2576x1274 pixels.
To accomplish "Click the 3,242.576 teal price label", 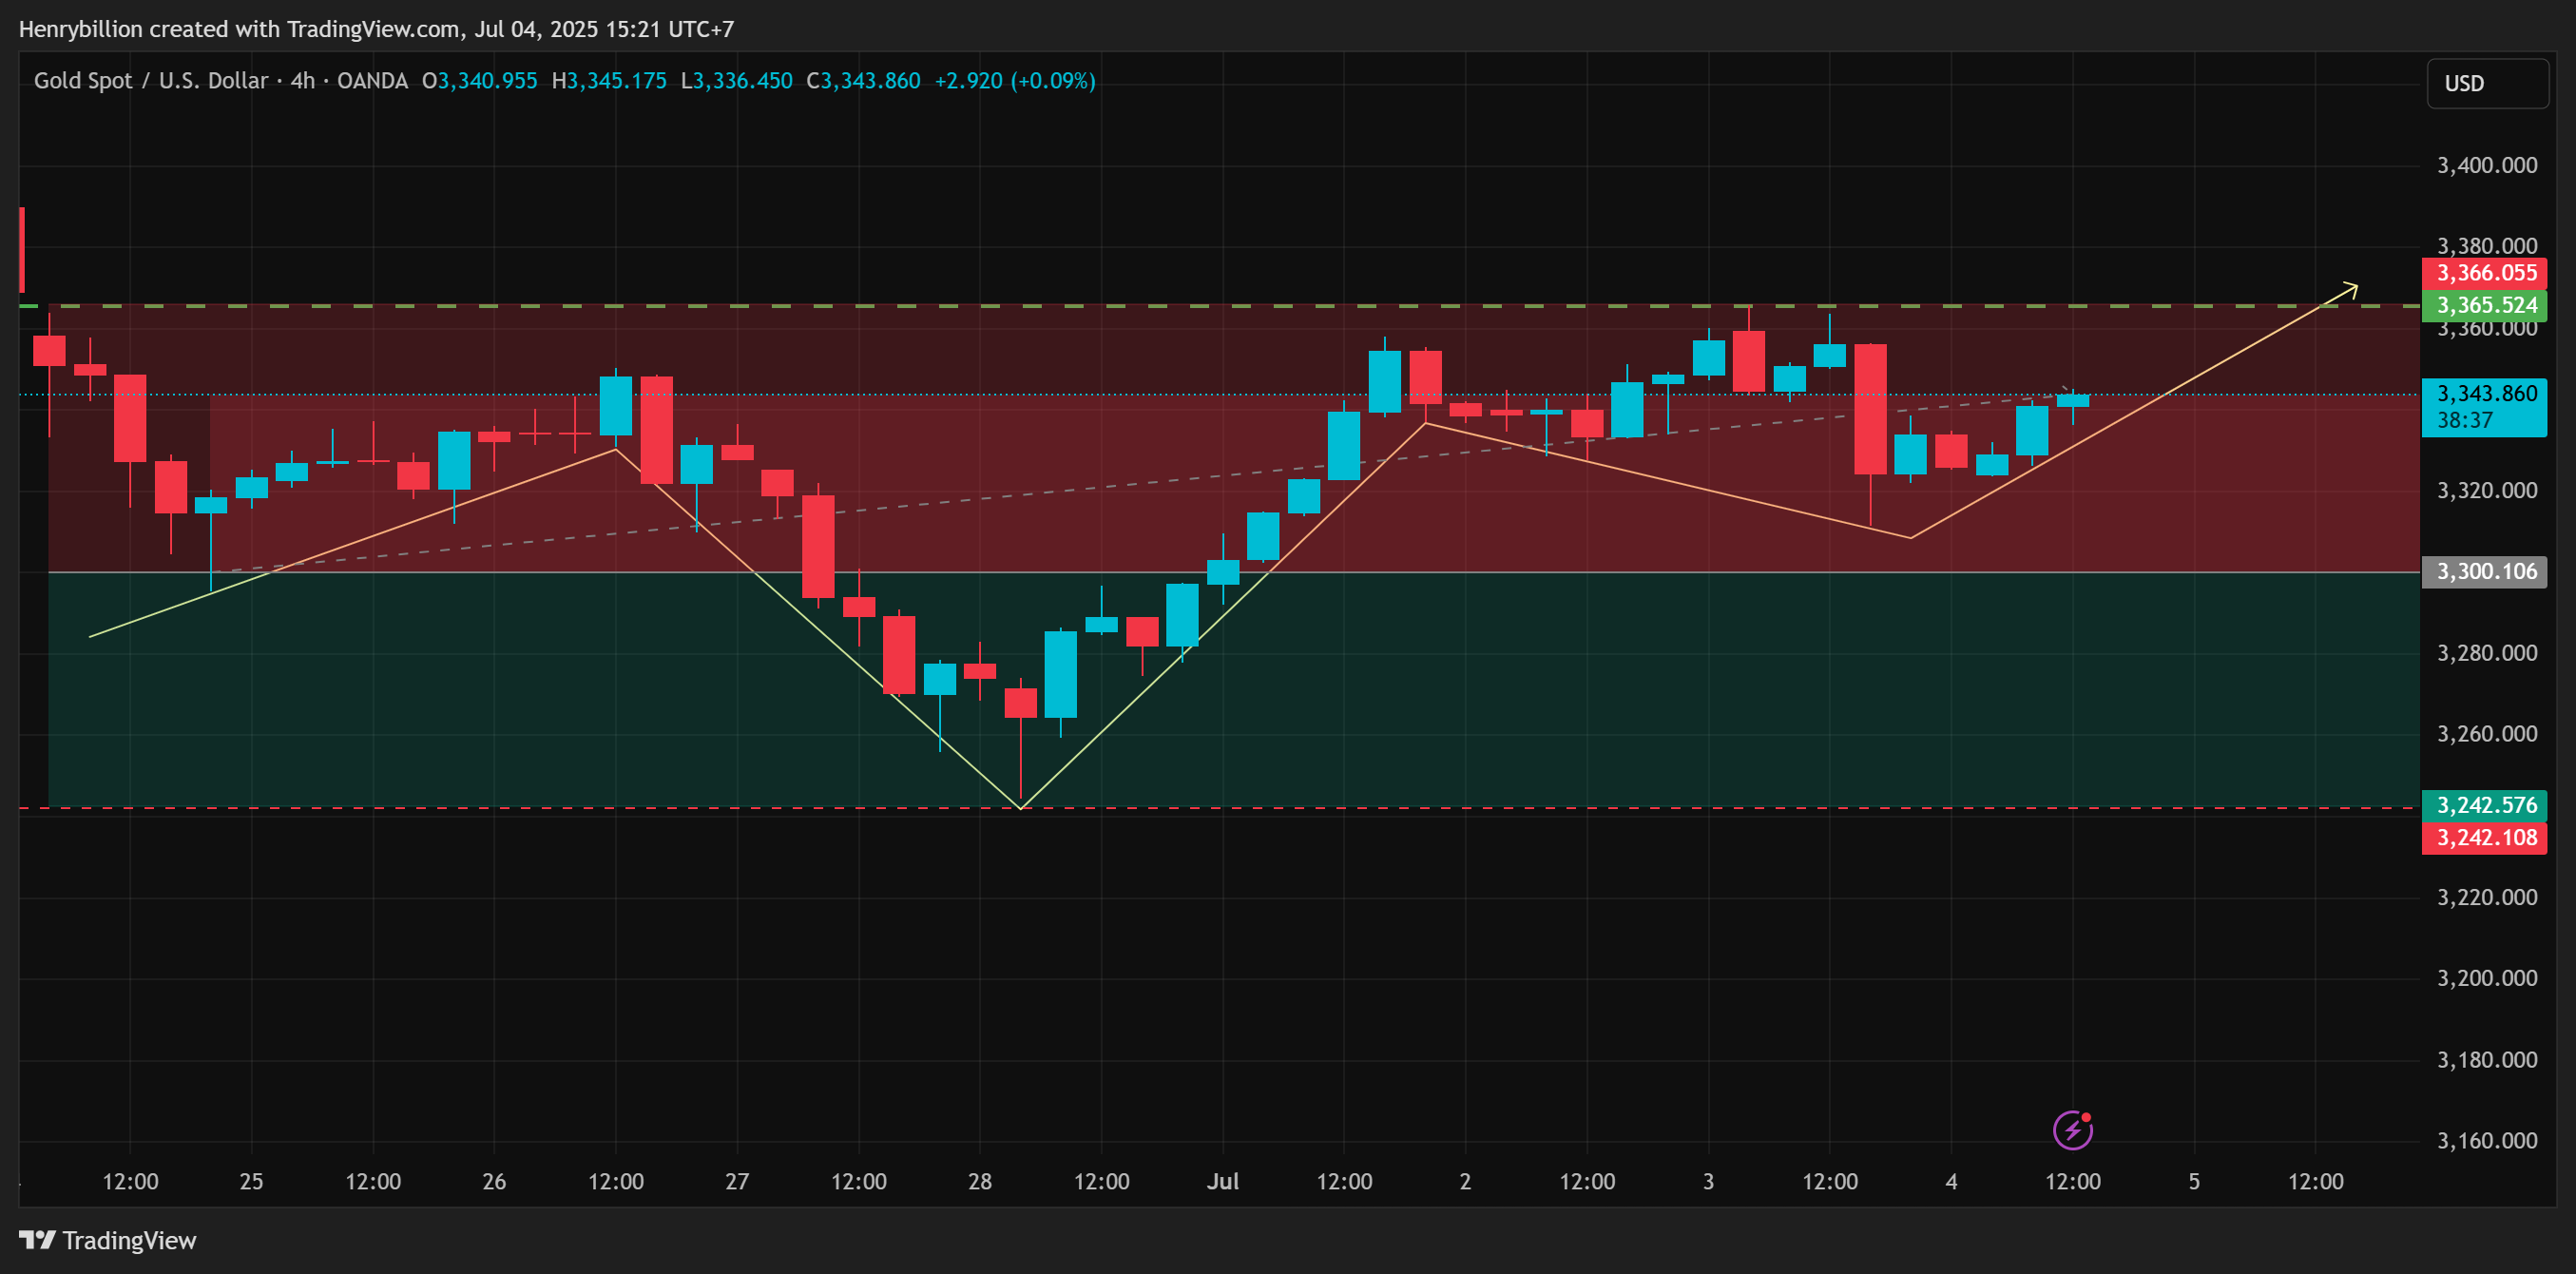I will 2485,805.
